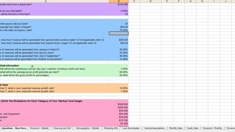235x132 pixels.
Task: Click the $750,000 bank loan cell
Action: click(x=119, y=4)
